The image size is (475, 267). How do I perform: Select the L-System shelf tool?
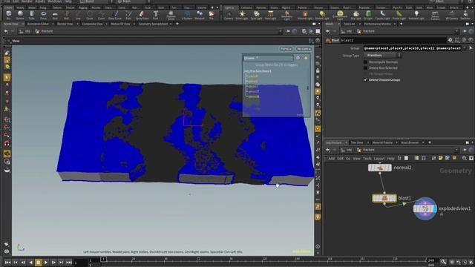click(186, 15)
